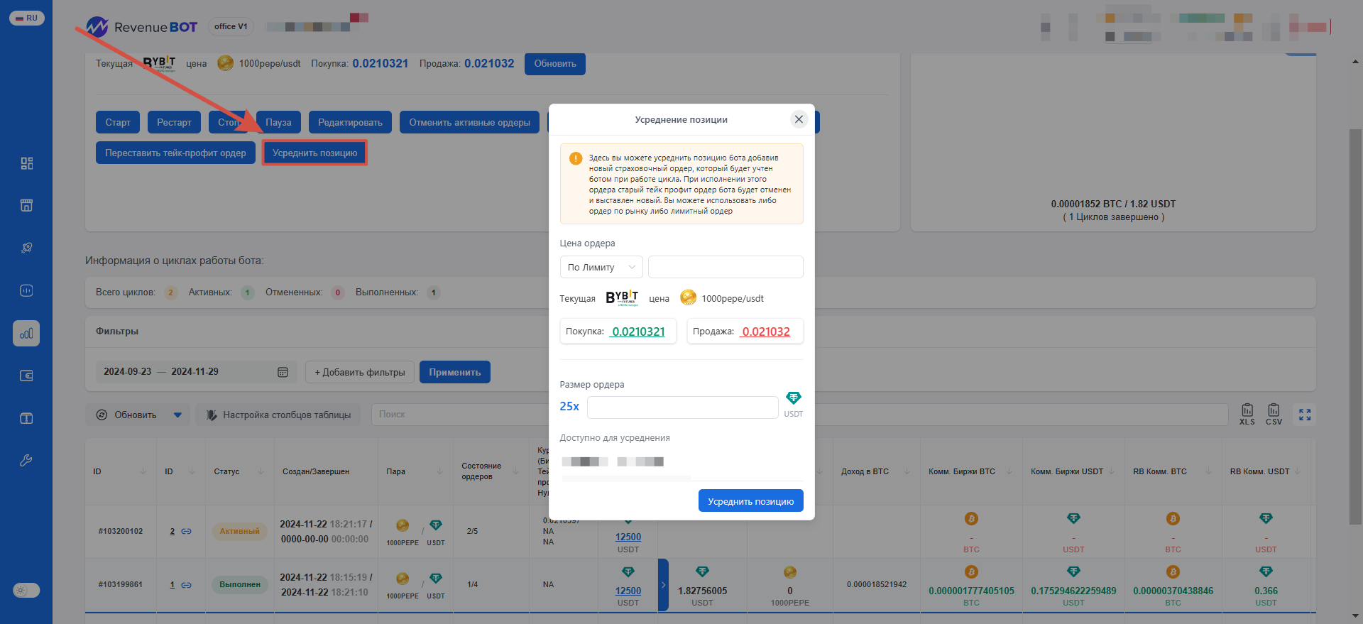Click the Активный status badge
This screenshot has width=1363, height=624.
239,531
